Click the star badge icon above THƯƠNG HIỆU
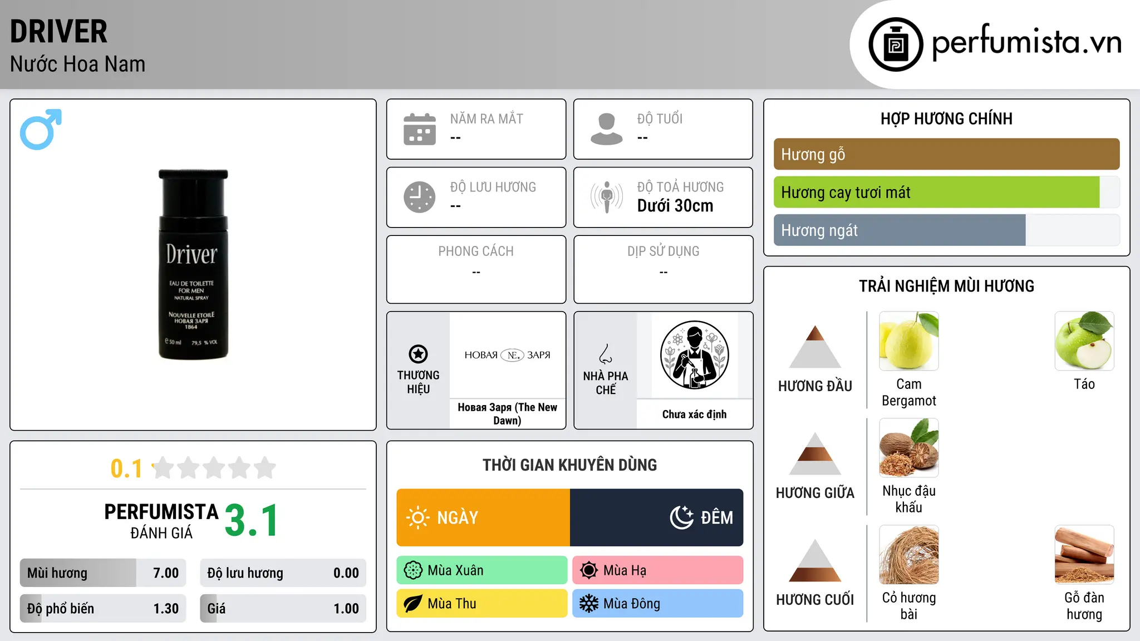 (x=418, y=354)
